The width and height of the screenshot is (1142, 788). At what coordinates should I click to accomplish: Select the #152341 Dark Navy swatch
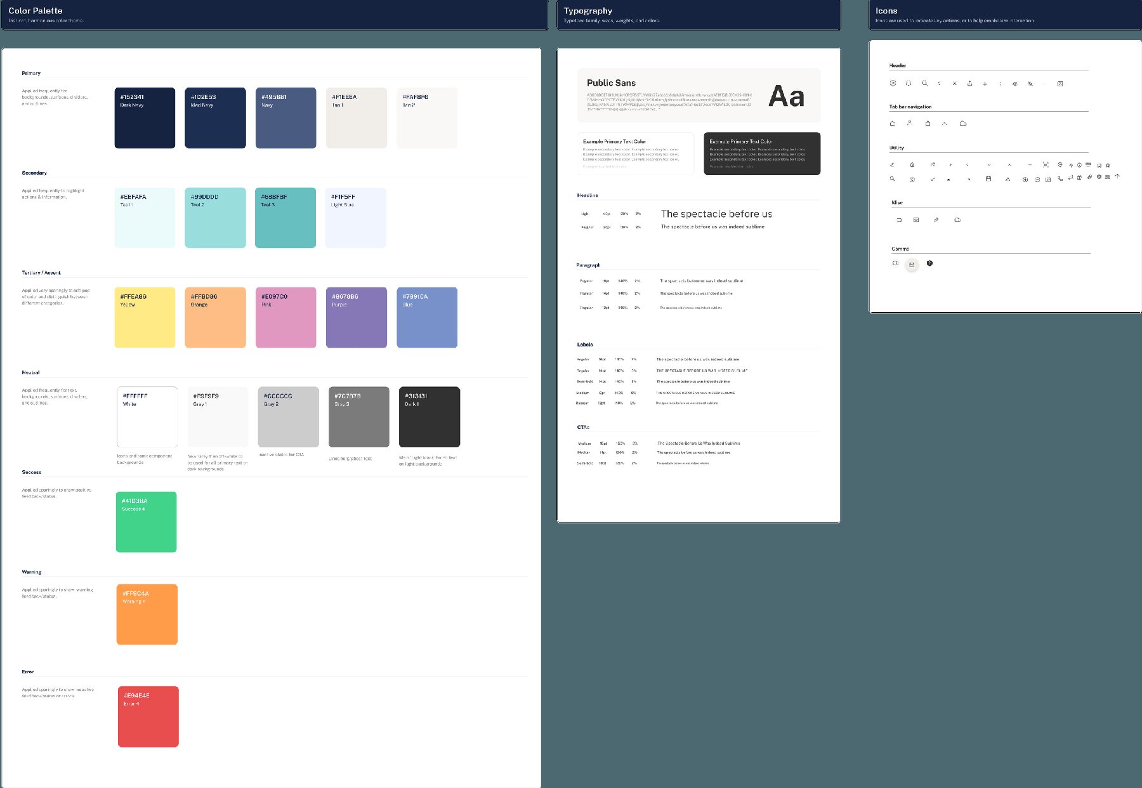(x=145, y=118)
